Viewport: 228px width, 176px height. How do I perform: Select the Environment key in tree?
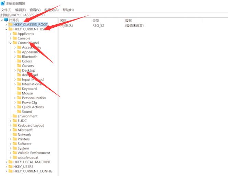tap(27, 116)
